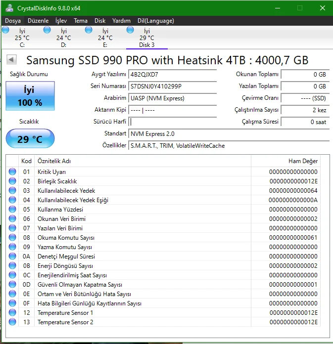Click the D: drive status orb
Viewport: 333px width, 344px height.
(x=47, y=30)
